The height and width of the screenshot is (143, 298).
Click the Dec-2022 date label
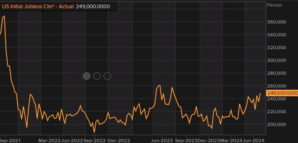pyautogui.click(x=119, y=141)
